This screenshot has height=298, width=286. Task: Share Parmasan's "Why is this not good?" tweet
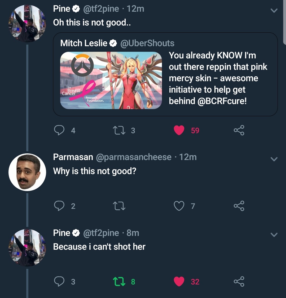(239, 206)
